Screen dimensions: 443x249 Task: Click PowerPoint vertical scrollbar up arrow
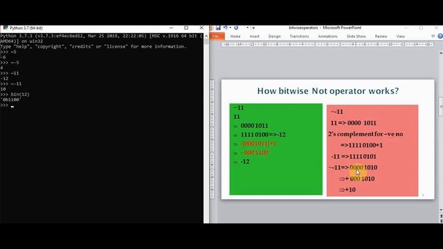(441, 53)
